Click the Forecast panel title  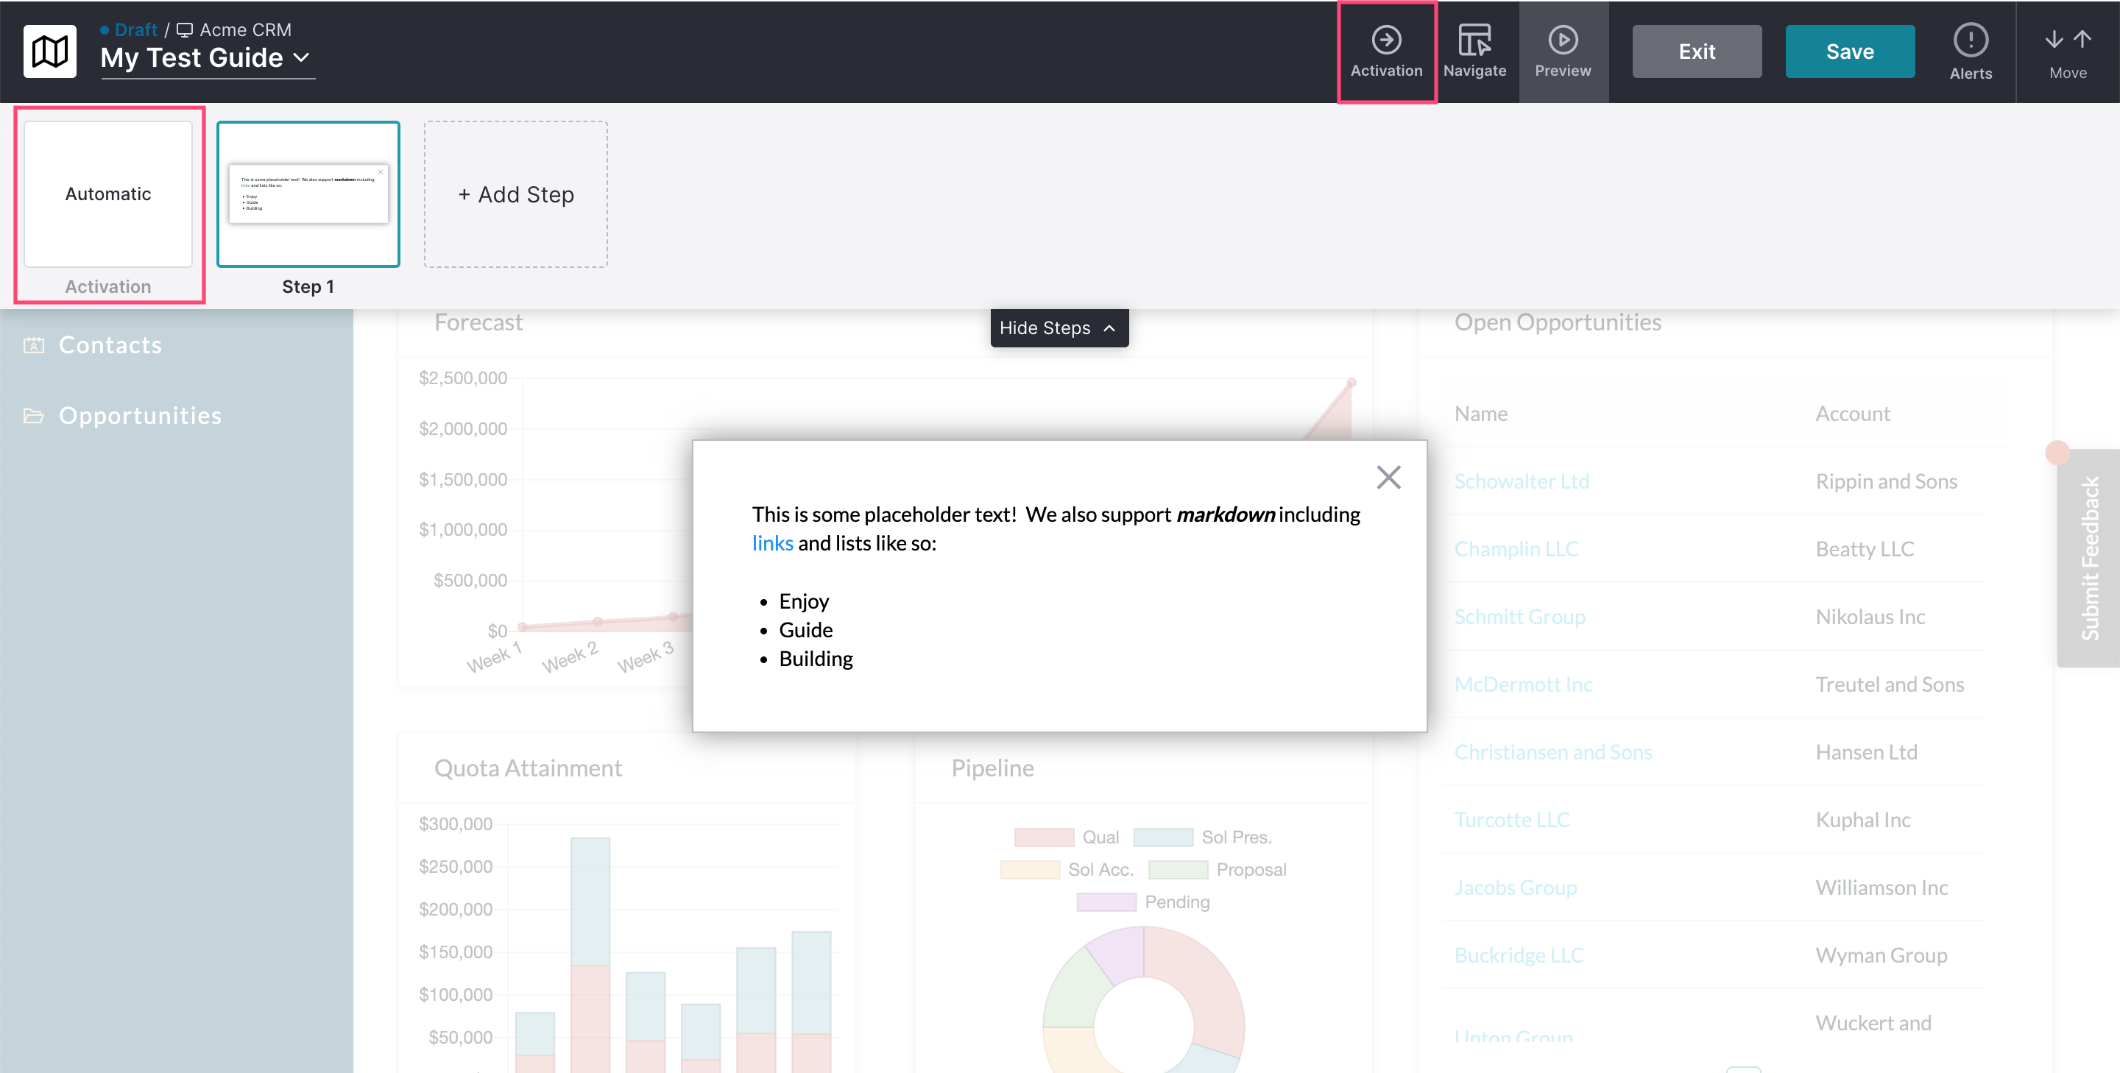tap(478, 322)
